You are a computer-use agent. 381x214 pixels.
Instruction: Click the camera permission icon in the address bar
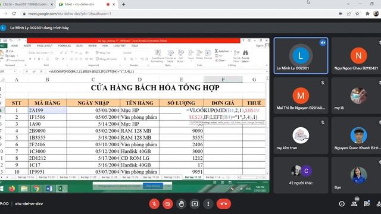pyautogui.click(x=341, y=14)
